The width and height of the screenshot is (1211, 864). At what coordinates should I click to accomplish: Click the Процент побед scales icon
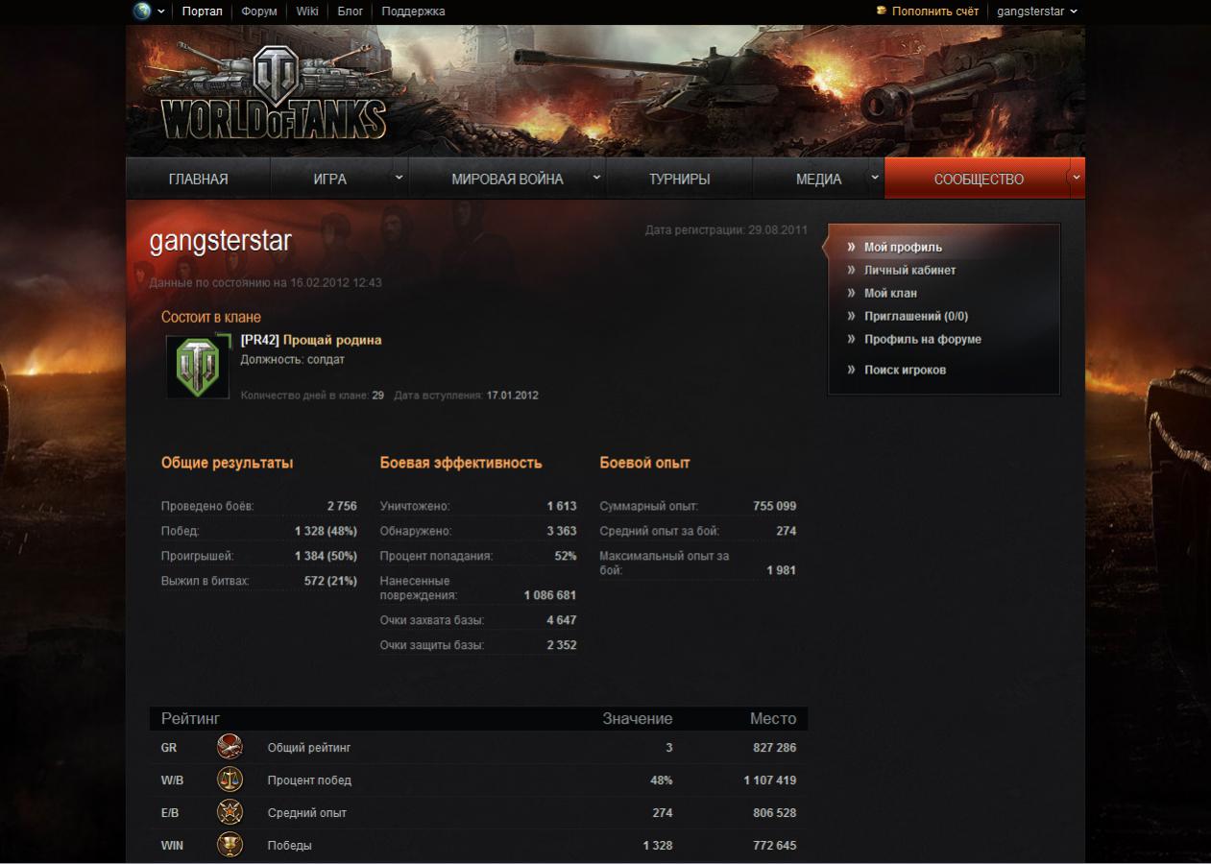click(x=230, y=780)
